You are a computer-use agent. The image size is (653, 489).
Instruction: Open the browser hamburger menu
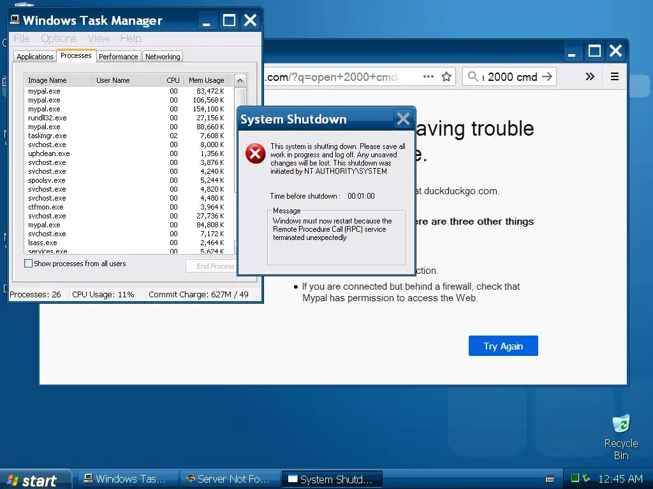[x=614, y=76]
